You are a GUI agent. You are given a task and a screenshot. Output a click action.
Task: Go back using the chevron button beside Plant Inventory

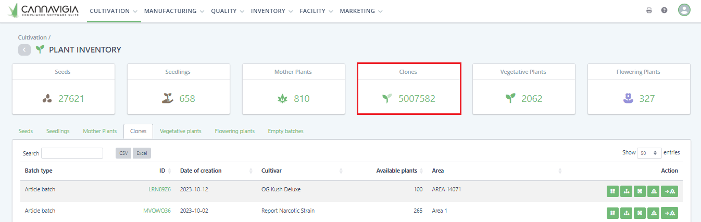click(24, 50)
